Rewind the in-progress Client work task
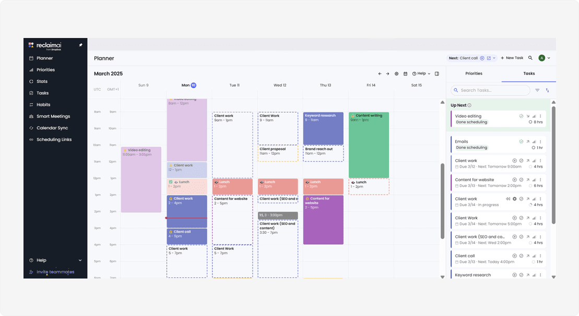The width and height of the screenshot is (579, 316). tap(507, 199)
